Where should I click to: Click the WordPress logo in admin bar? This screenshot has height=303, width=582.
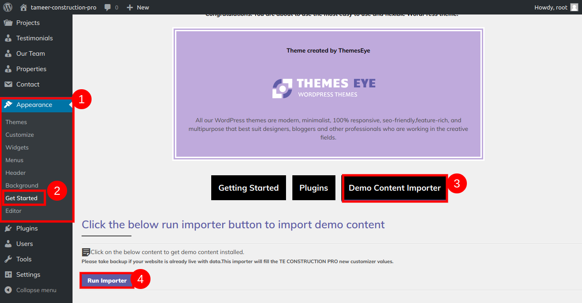point(7,7)
